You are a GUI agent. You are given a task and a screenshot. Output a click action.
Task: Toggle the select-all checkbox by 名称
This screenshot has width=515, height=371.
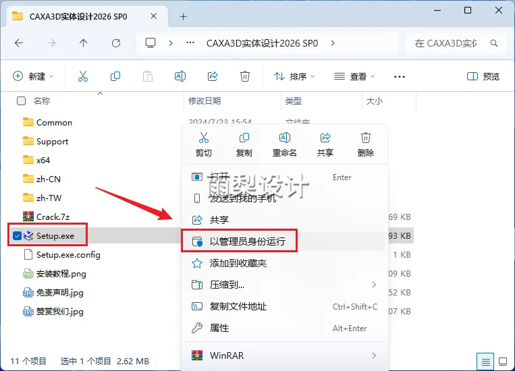22,101
